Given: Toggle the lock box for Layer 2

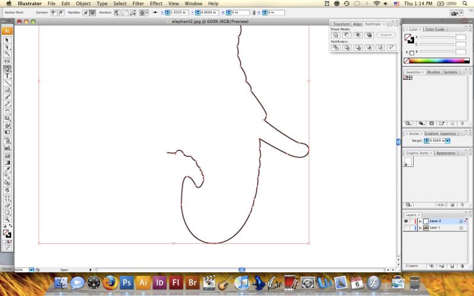Looking at the screenshot, I should 412,221.
